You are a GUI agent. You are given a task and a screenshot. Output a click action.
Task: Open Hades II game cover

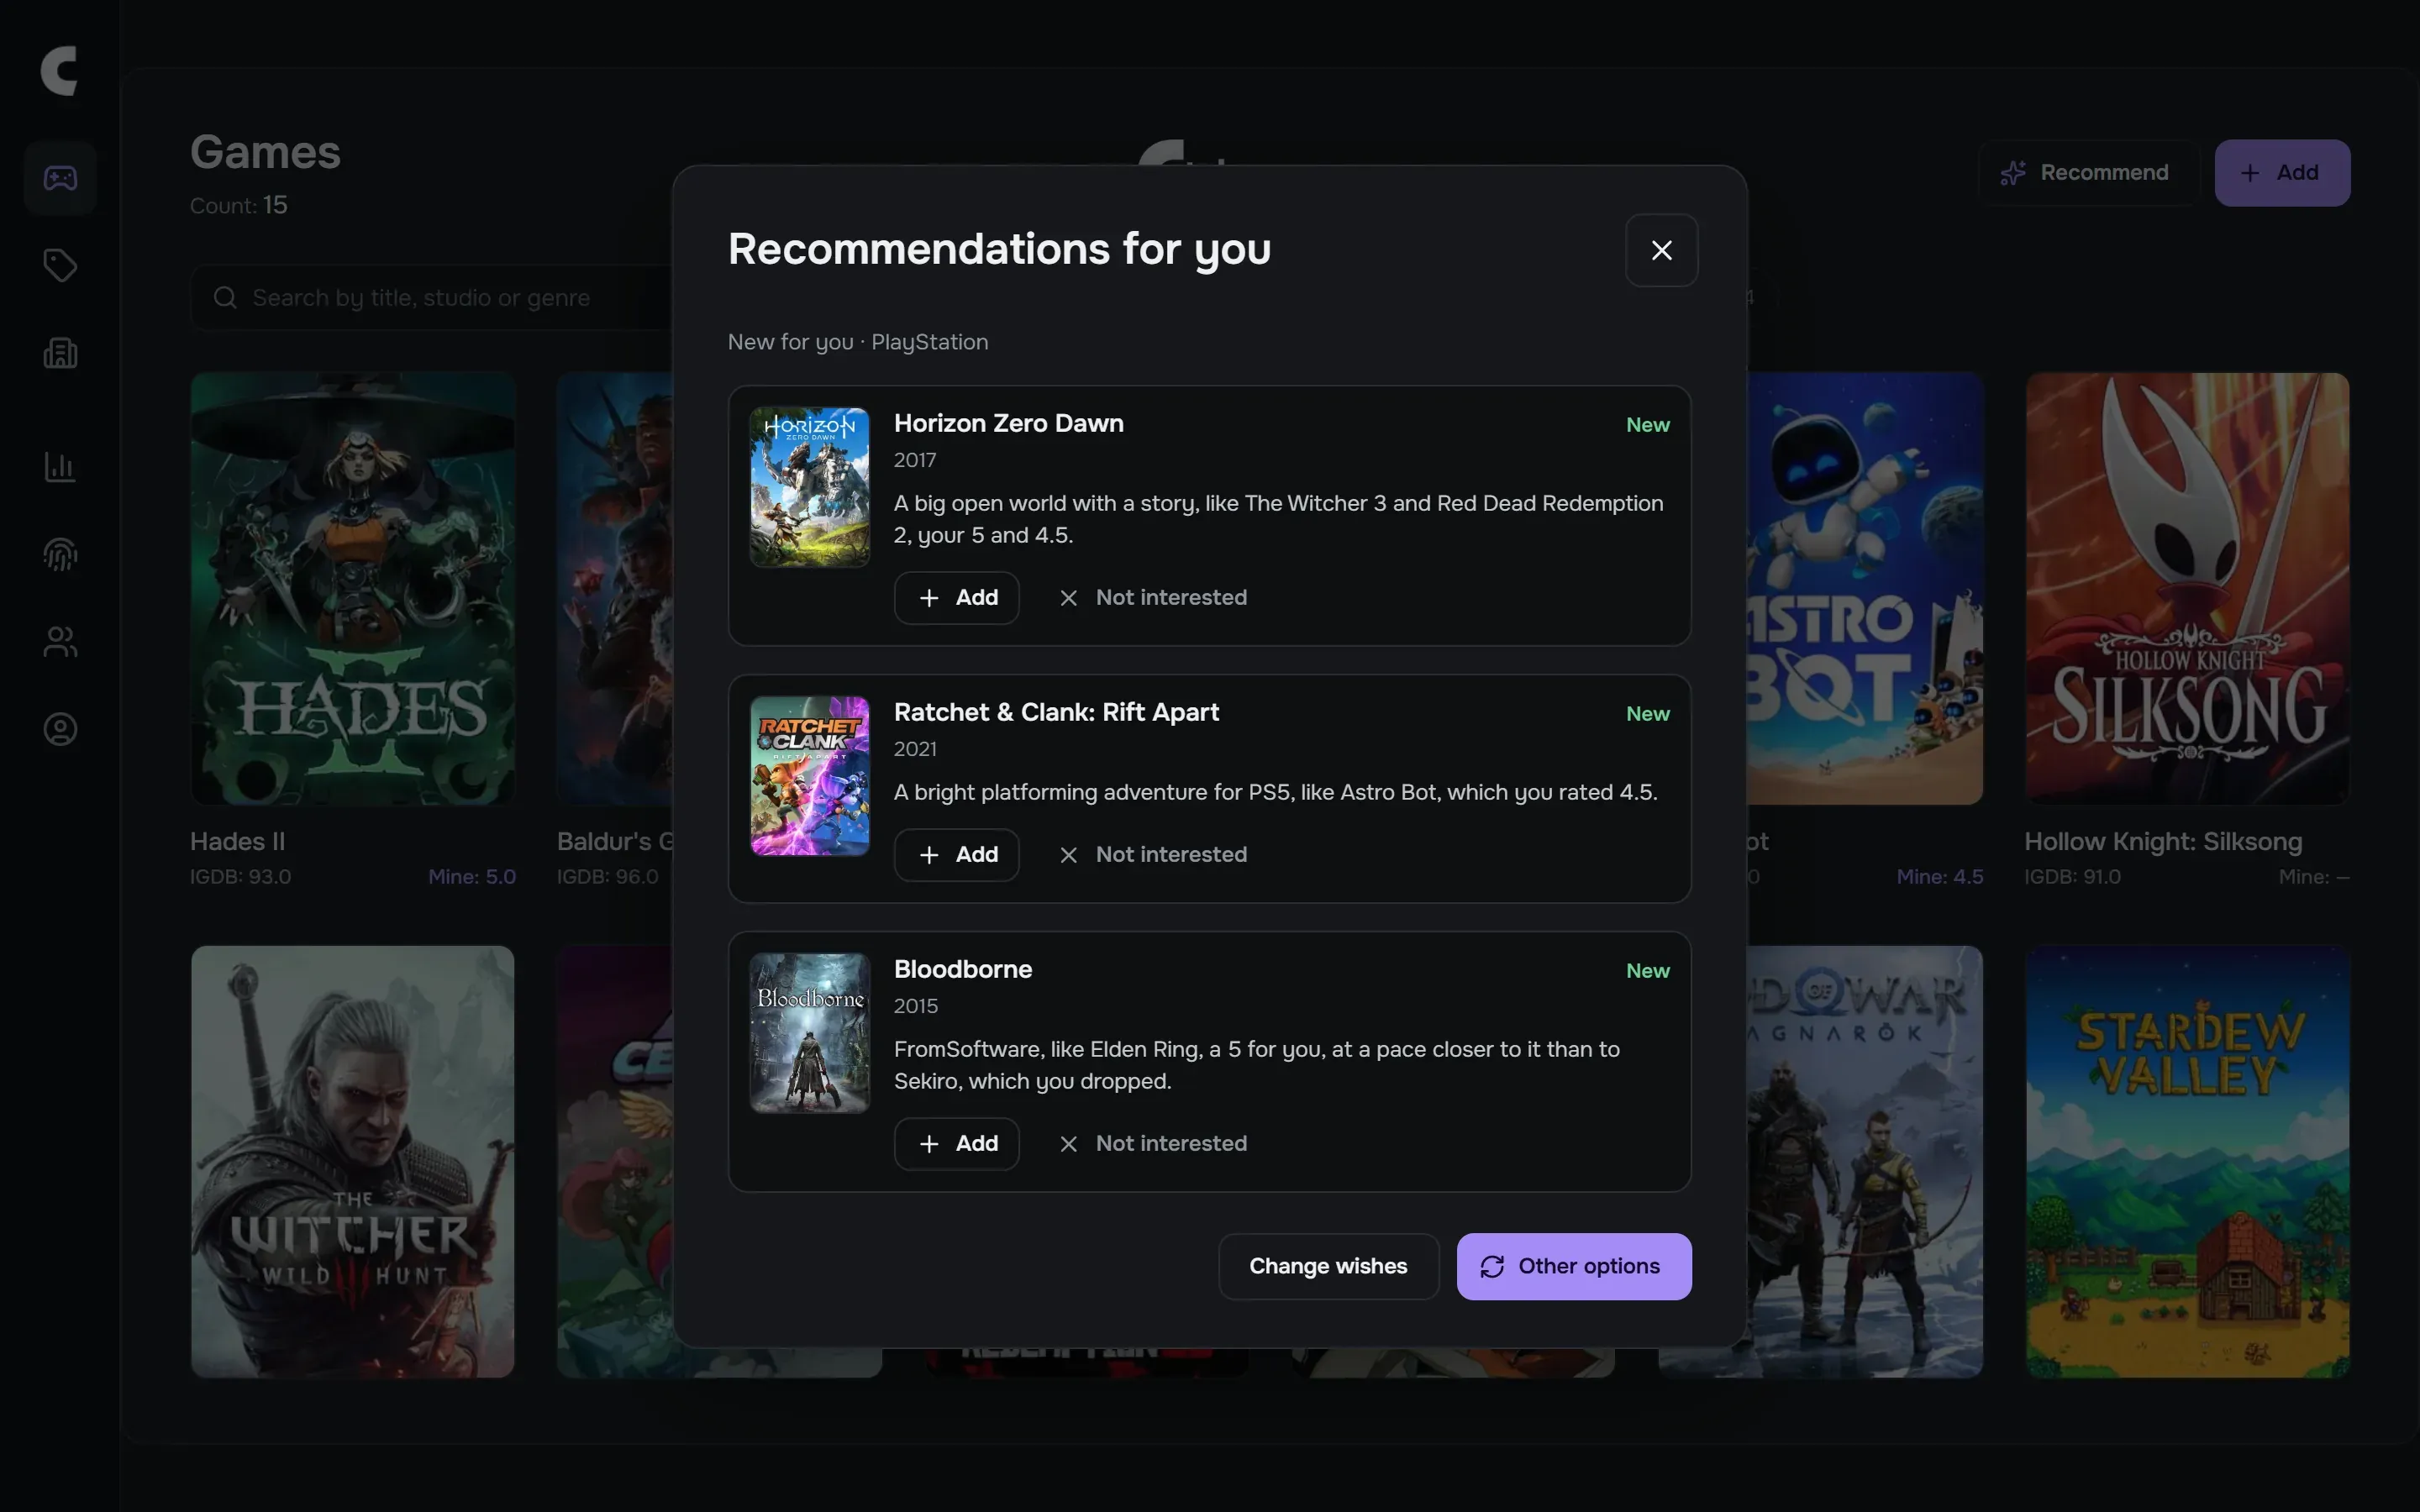pos(352,589)
